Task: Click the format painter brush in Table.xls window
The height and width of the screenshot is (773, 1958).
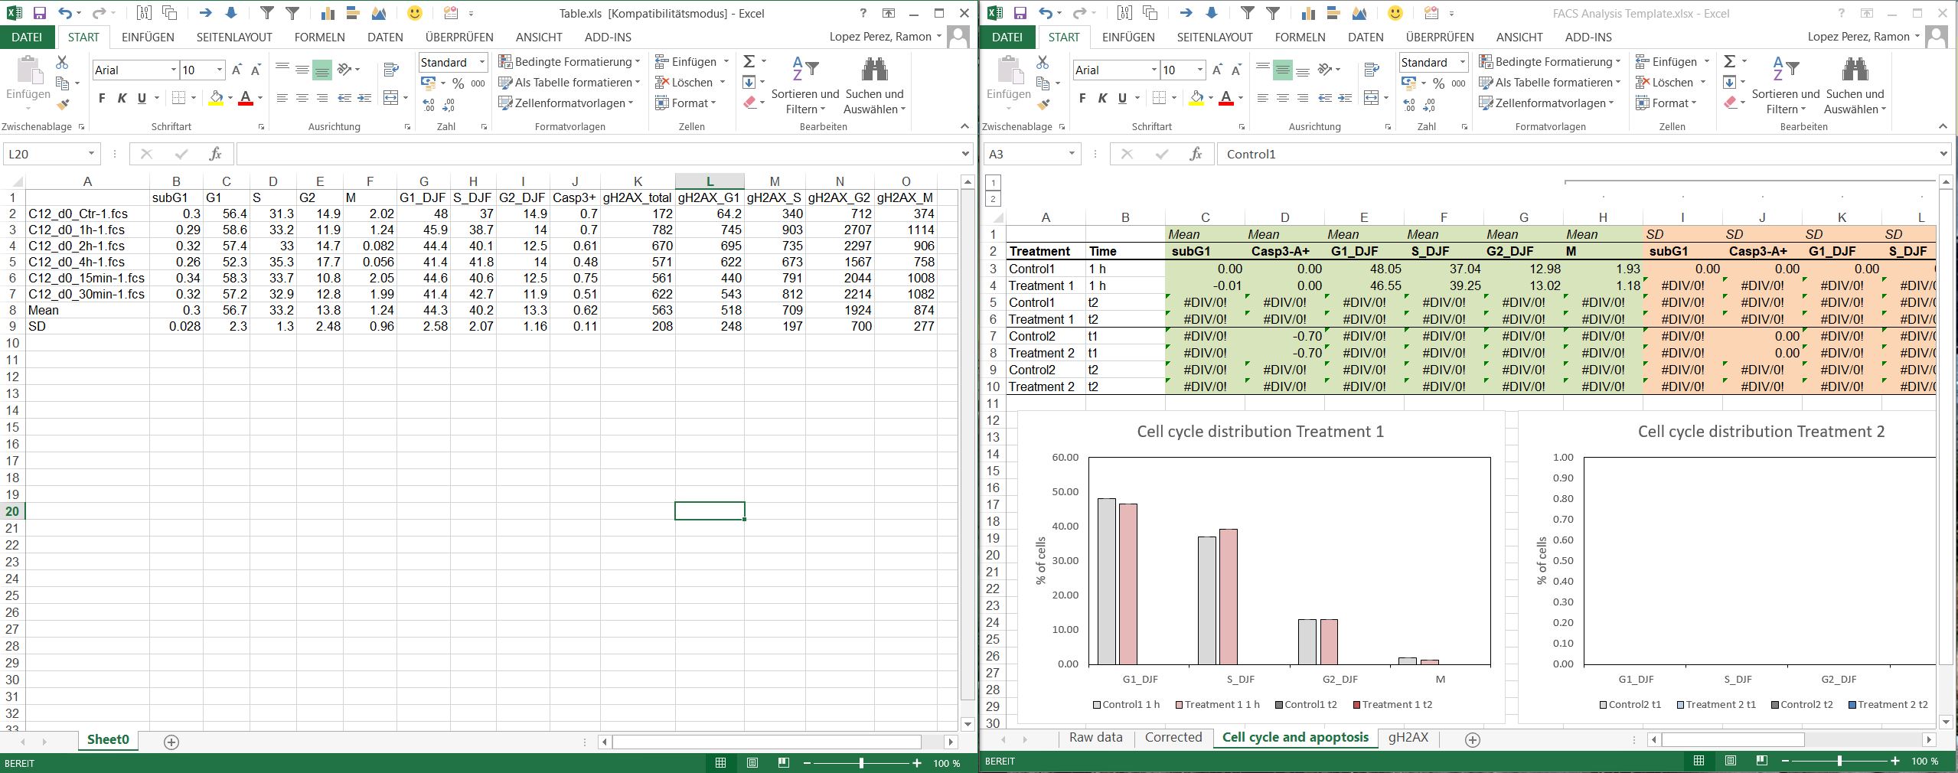Action: 63,104
